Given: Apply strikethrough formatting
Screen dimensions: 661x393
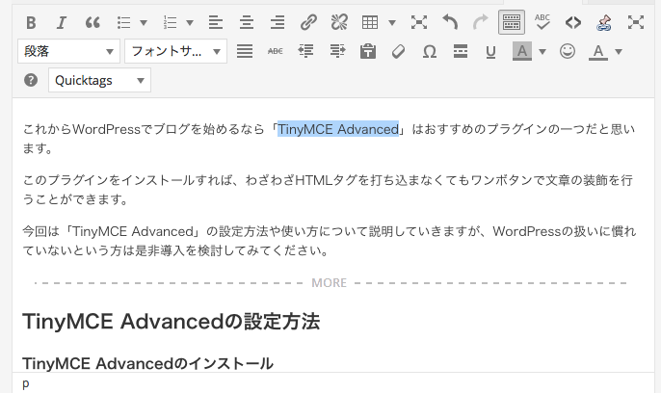Looking at the screenshot, I should tap(276, 51).
